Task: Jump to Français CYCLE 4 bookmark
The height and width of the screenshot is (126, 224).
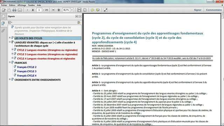Action: click(x=27, y=76)
